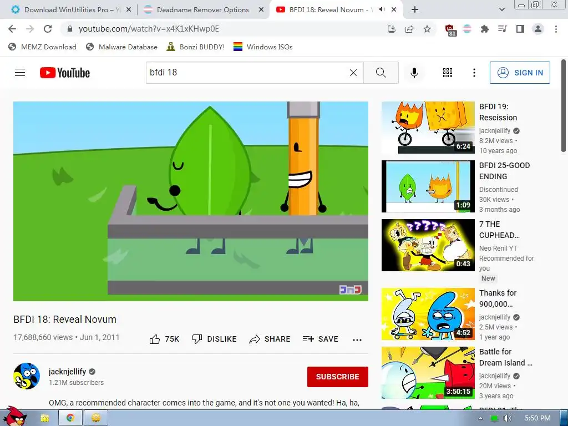Open the YouTube apps grid
Image resolution: width=568 pixels, height=426 pixels.
coord(448,73)
